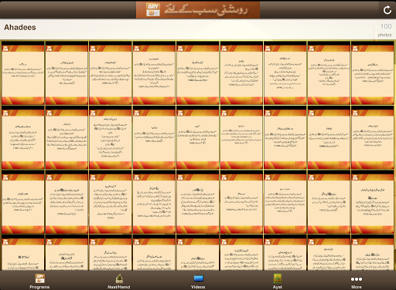Click the 100 photos counter

[x=385, y=30]
